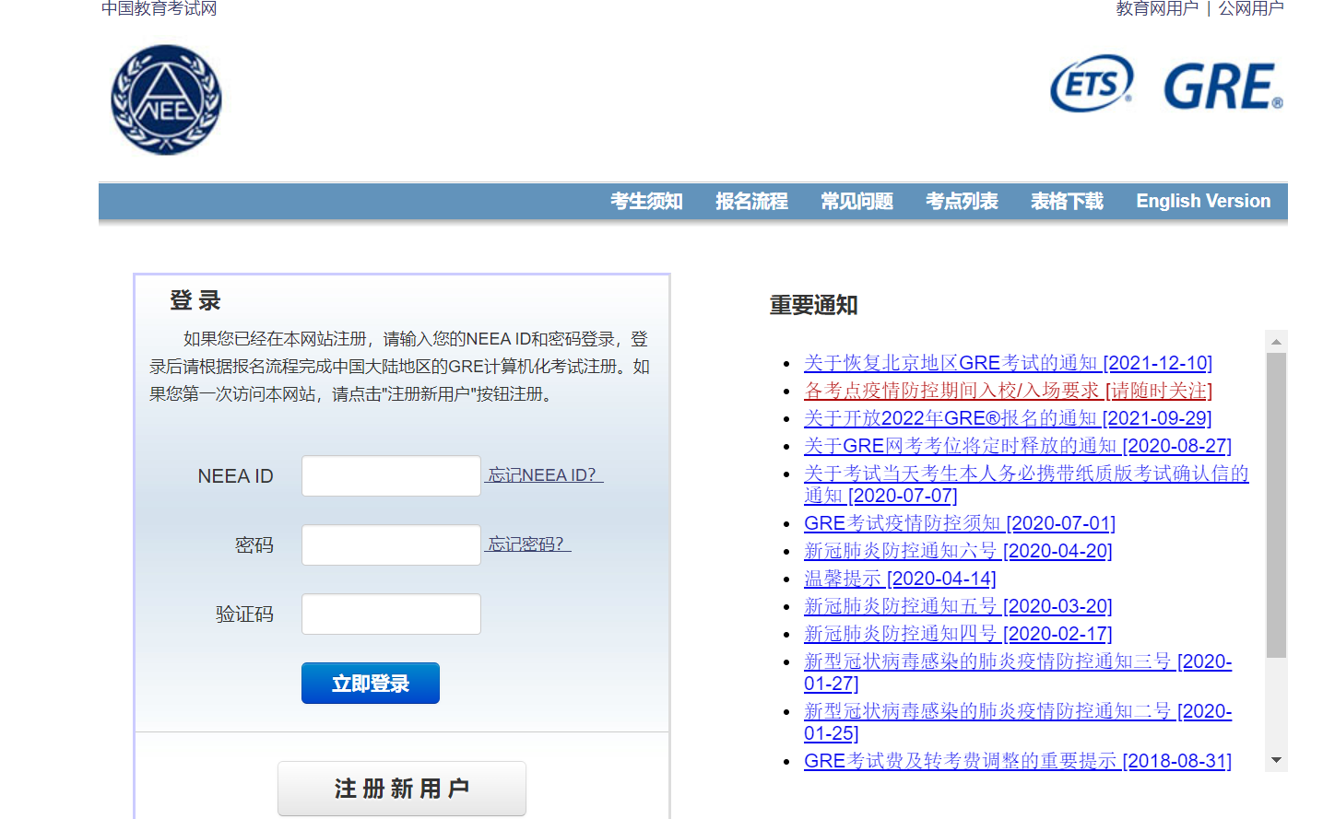Focus the NEEA ID input field
This screenshot has width=1323, height=819.
[x=391, y=475]
